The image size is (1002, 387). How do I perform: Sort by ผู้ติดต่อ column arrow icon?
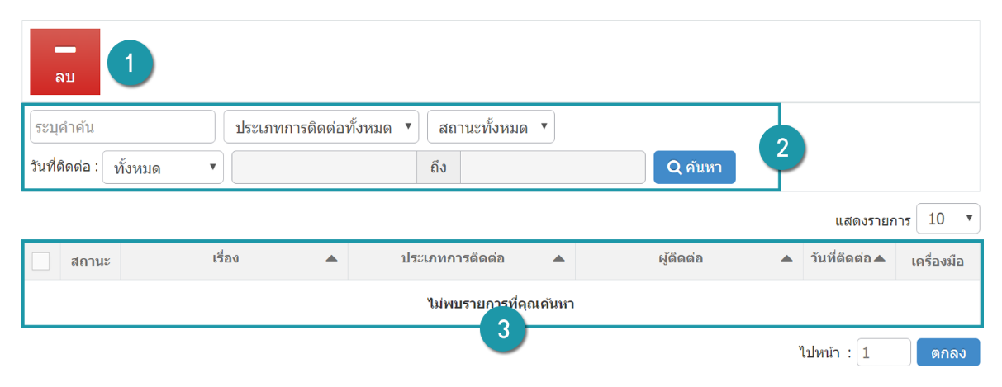[x=786, y=259]
